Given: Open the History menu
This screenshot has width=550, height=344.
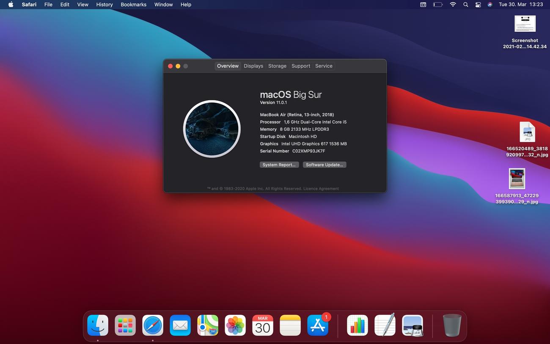Looking at the screenshot, I should point(104,4).
